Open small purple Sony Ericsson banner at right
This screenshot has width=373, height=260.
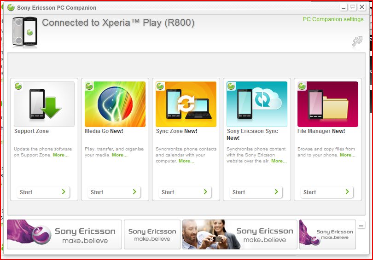click(327, 234)
